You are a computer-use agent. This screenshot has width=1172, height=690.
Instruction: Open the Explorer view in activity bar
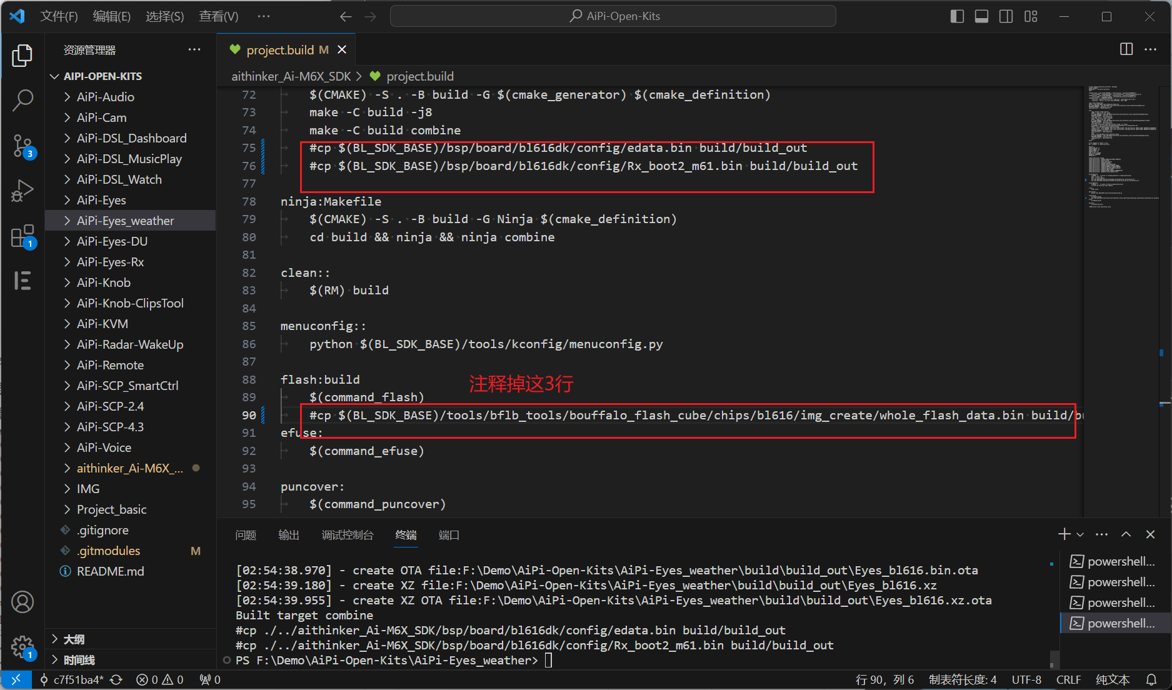tap(23, 56)
